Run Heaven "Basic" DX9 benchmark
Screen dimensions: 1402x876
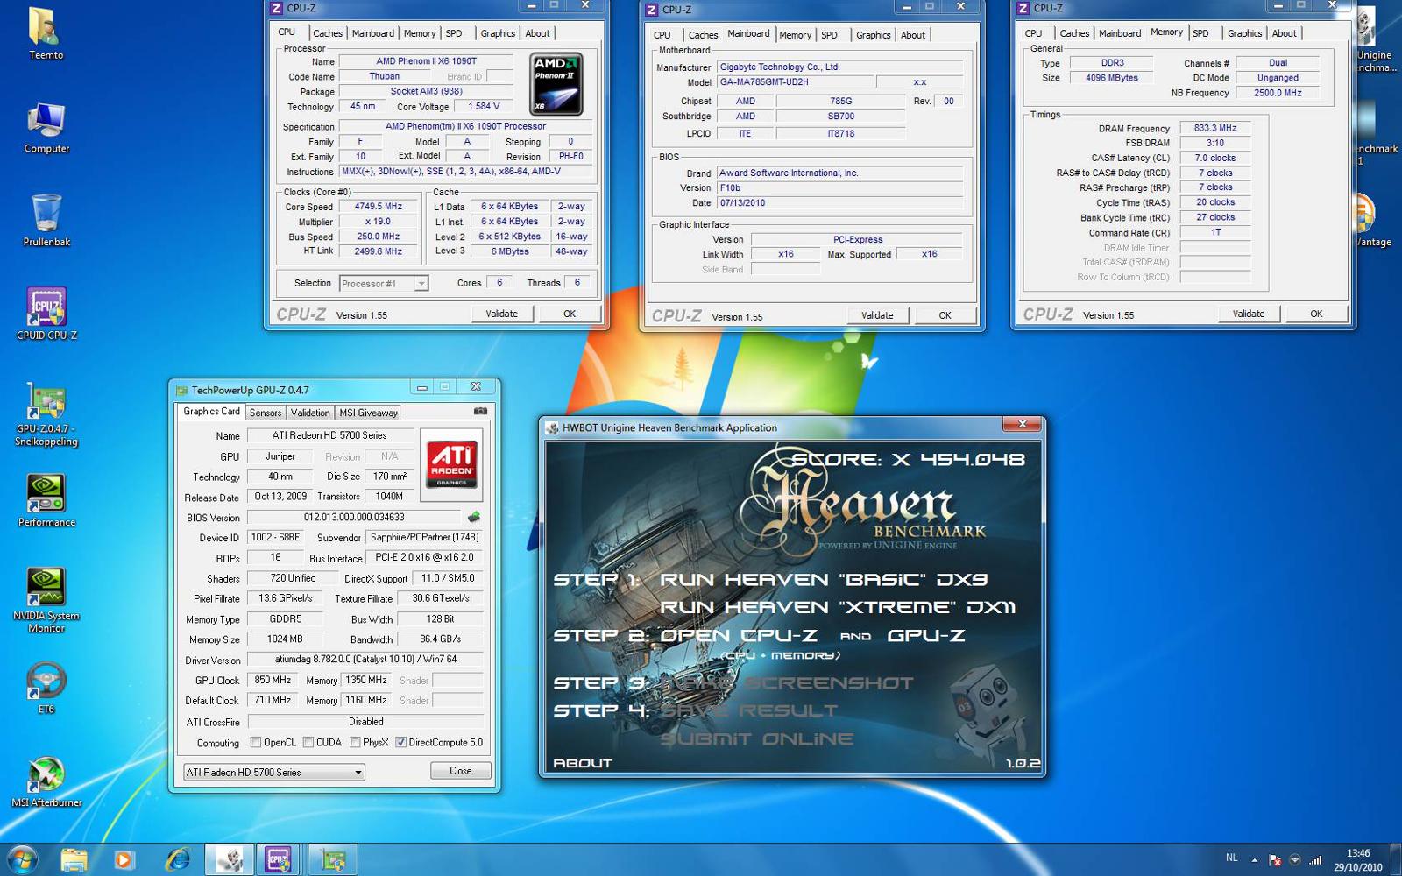(x=823, y=580)
